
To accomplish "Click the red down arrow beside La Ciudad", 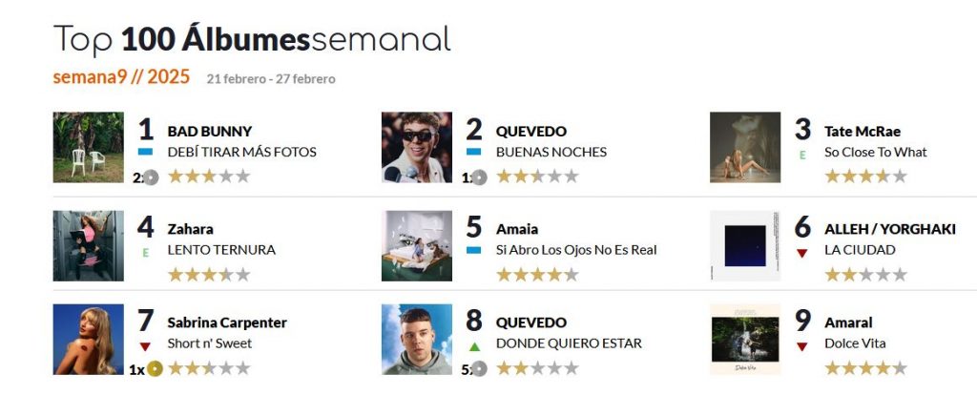I will coord(802,253).
